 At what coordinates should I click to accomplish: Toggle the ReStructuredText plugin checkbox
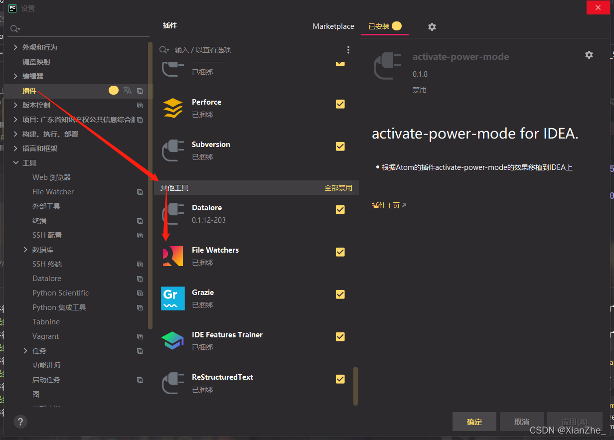click(x=340, y=379)
